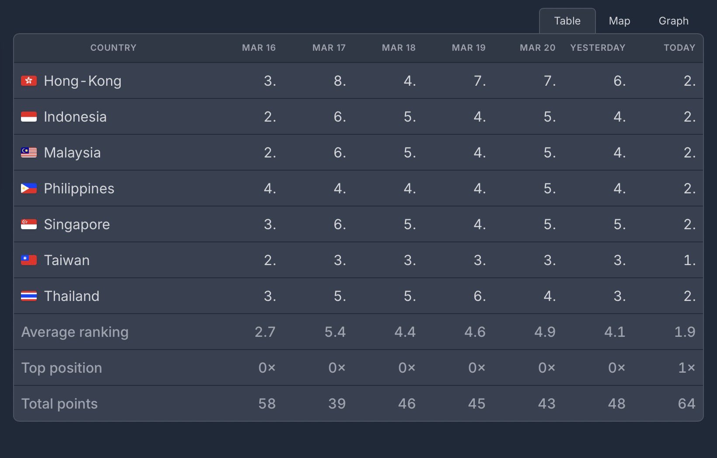Open the Taiwan country row
This screenshot has width=717, height=458.
coord(67,260)
